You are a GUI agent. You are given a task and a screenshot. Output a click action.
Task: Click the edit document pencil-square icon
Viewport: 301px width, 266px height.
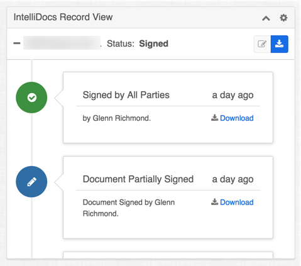262,44
